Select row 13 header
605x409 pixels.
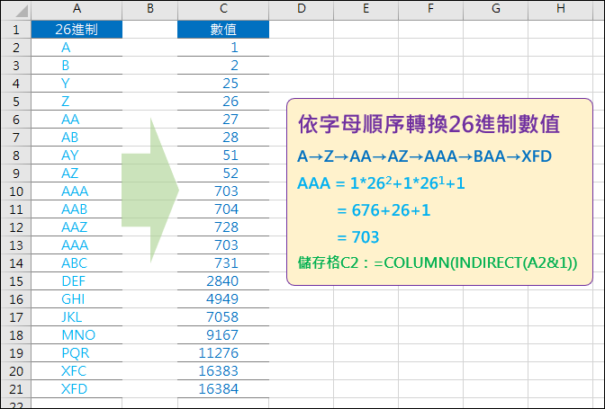tap(16, 245)
